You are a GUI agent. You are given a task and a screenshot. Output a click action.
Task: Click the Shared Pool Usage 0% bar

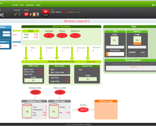(88, 79)
